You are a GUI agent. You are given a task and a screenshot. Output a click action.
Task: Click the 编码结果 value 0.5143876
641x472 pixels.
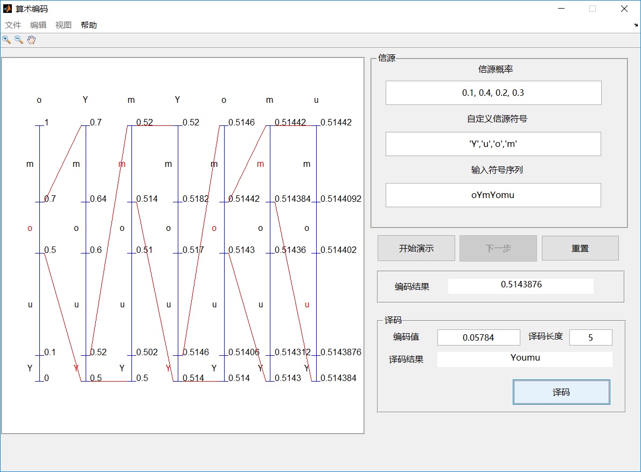520,286
